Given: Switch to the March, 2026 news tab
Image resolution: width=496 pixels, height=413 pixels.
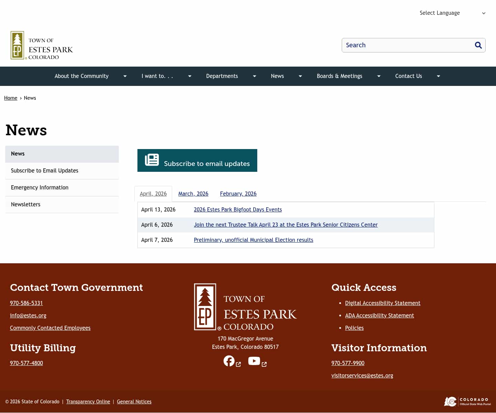Looking at the screenshot, I should pyautogui.click(x=193, y=194).
